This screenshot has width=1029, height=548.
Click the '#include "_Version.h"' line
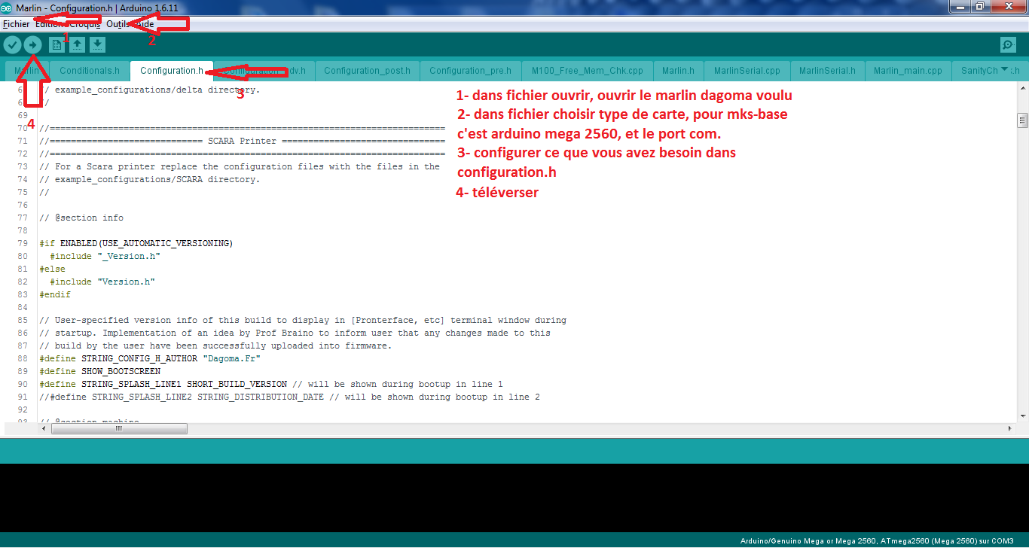[105, 256]
